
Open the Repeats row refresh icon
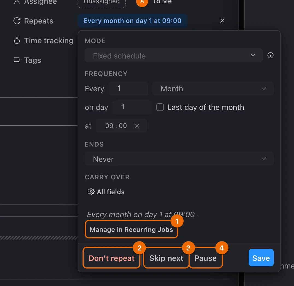17,21
